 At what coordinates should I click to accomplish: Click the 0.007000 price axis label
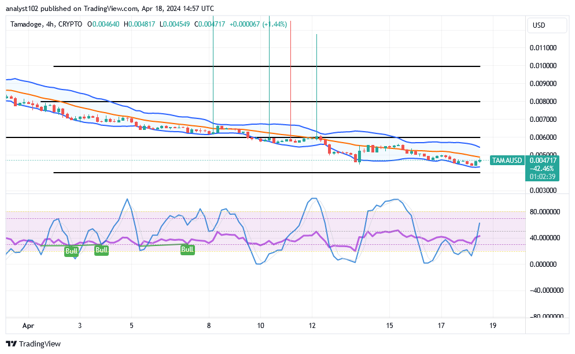[x=543, y=120]
